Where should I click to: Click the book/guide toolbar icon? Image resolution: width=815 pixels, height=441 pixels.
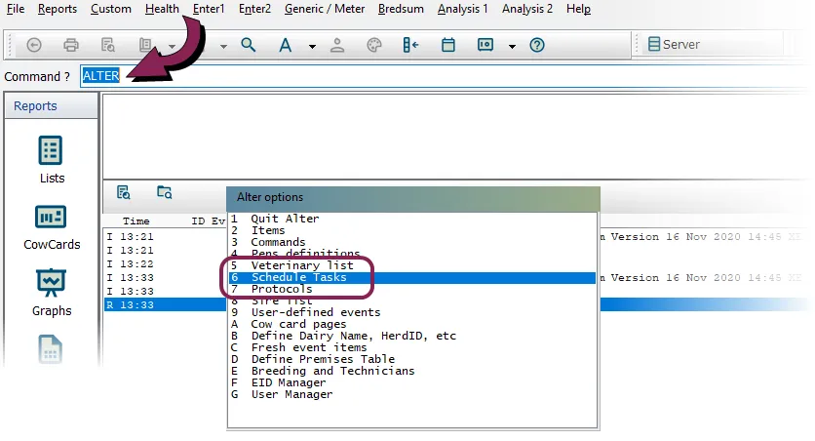click(145, 45)
